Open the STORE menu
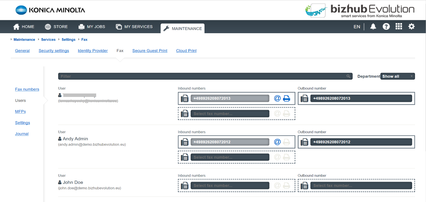The image size is (426, 202). click(56, 27)
